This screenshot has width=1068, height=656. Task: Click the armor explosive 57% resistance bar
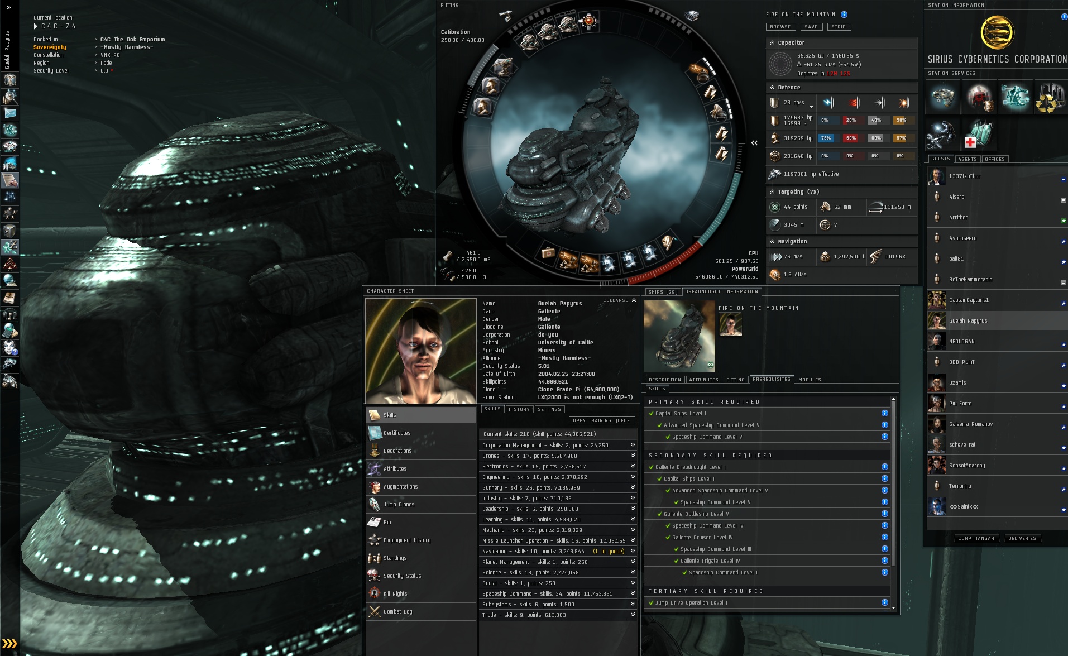coord(904,138)
